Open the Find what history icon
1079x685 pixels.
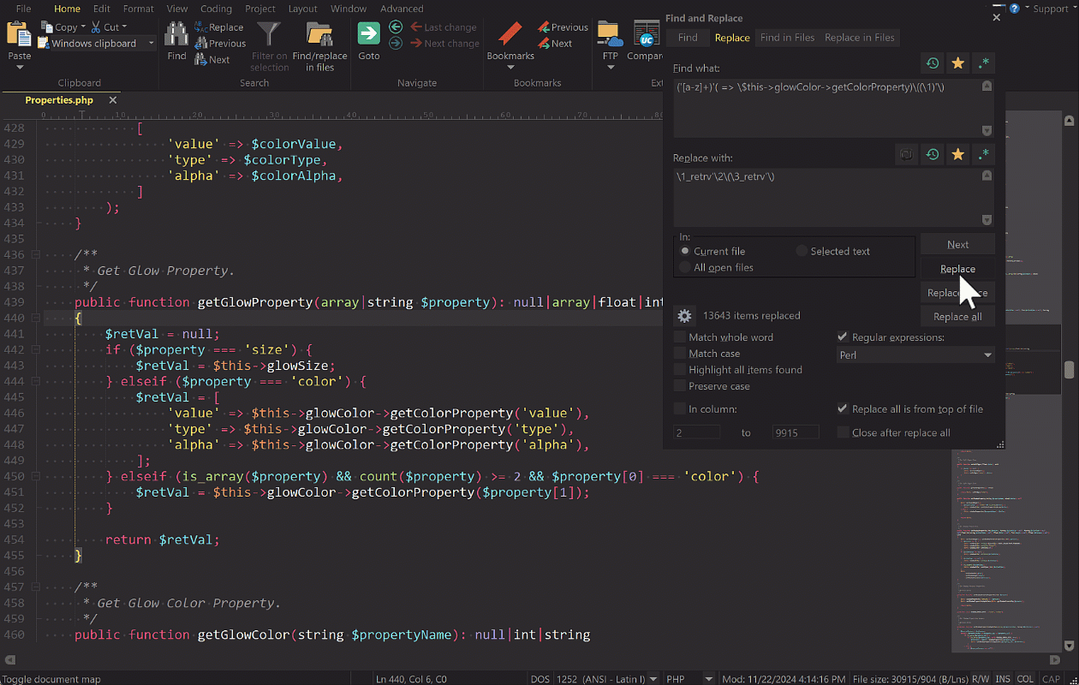click(932, 63)
